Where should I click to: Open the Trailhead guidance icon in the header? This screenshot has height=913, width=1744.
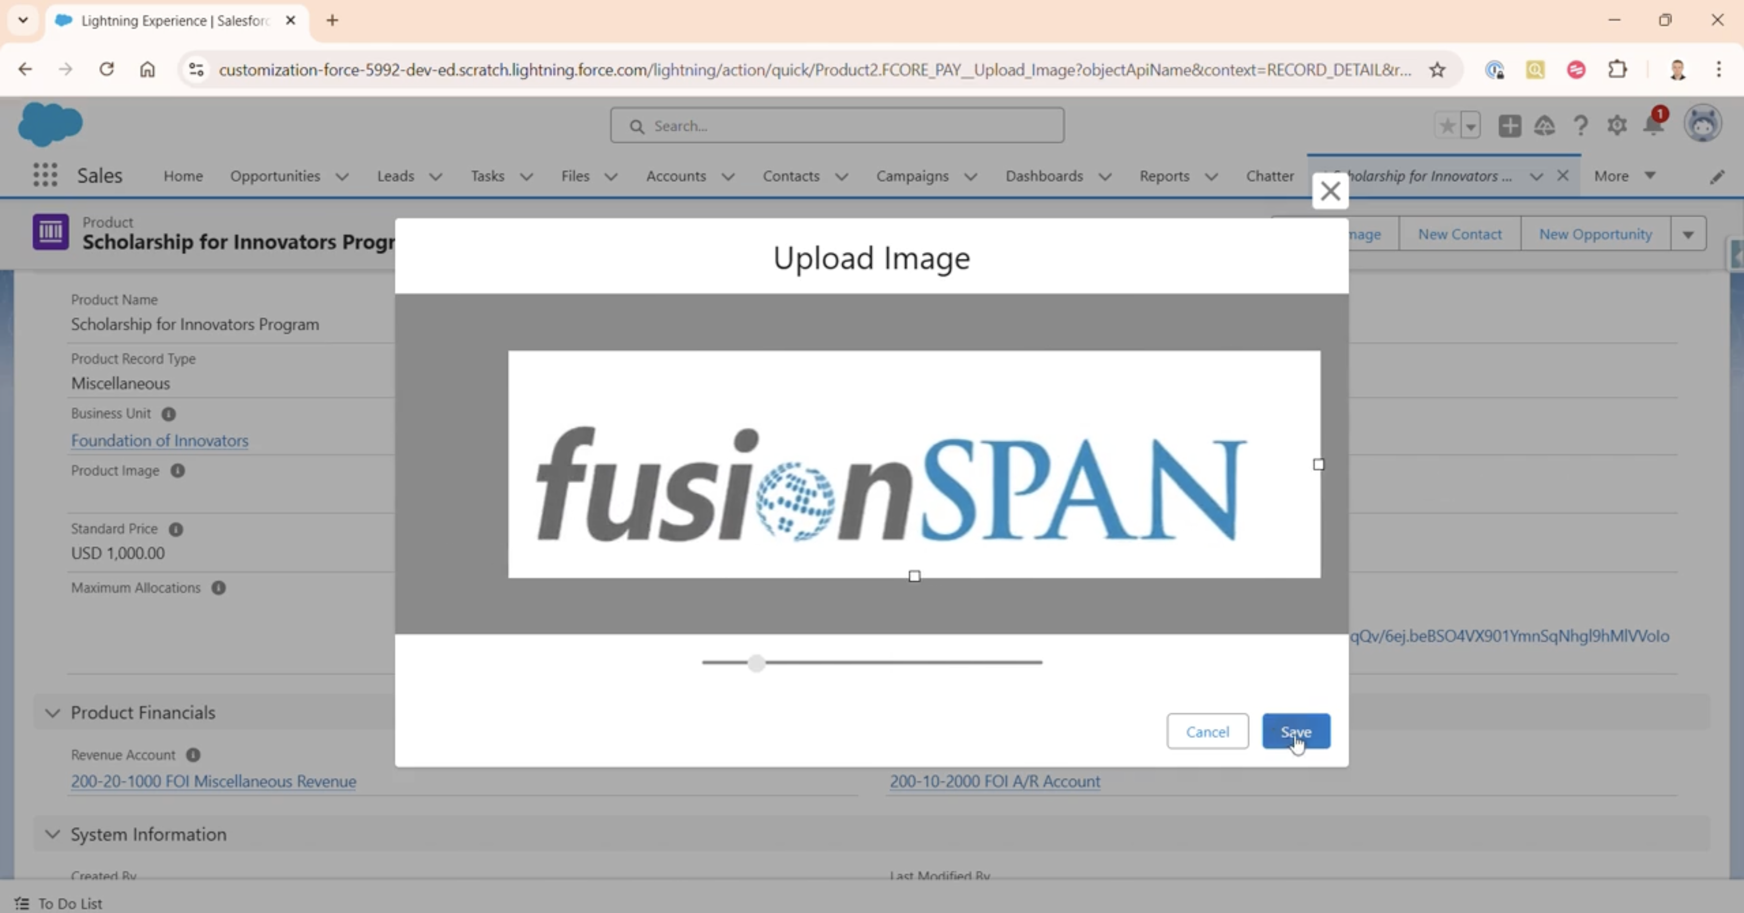click(x=1544, y=126)
